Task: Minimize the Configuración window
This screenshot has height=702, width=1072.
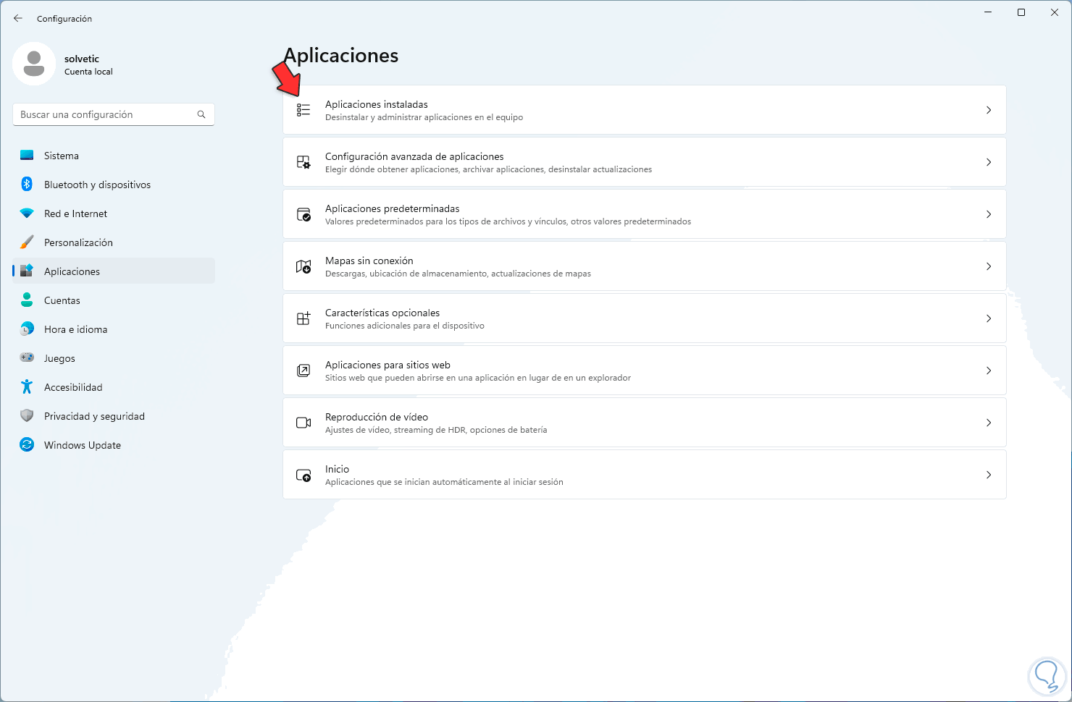Action: (988, 12)
